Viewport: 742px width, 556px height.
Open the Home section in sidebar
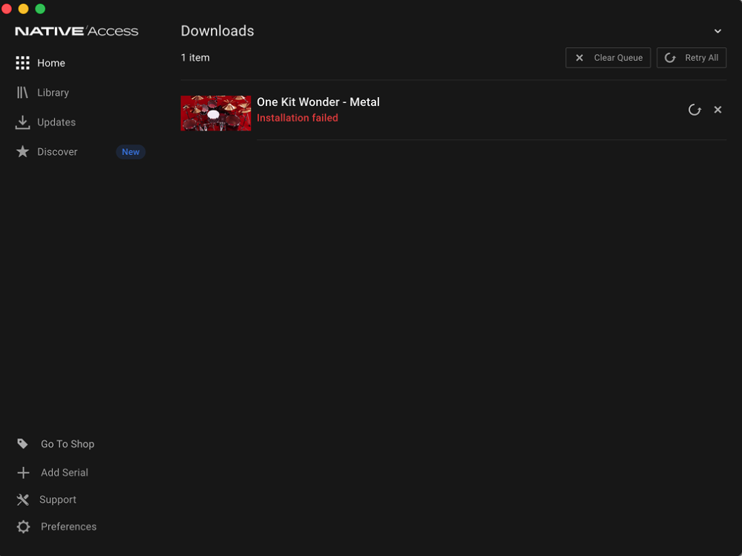[x=51, y=63]
